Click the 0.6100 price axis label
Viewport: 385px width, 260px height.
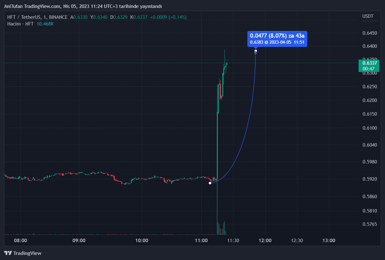click(x=369, y=128)
